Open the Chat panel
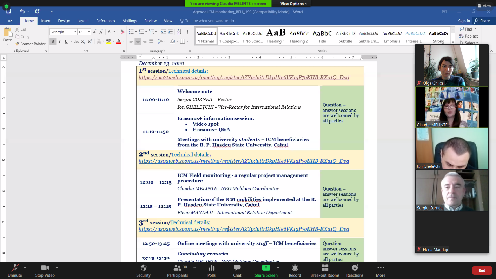 pos(237,270)
